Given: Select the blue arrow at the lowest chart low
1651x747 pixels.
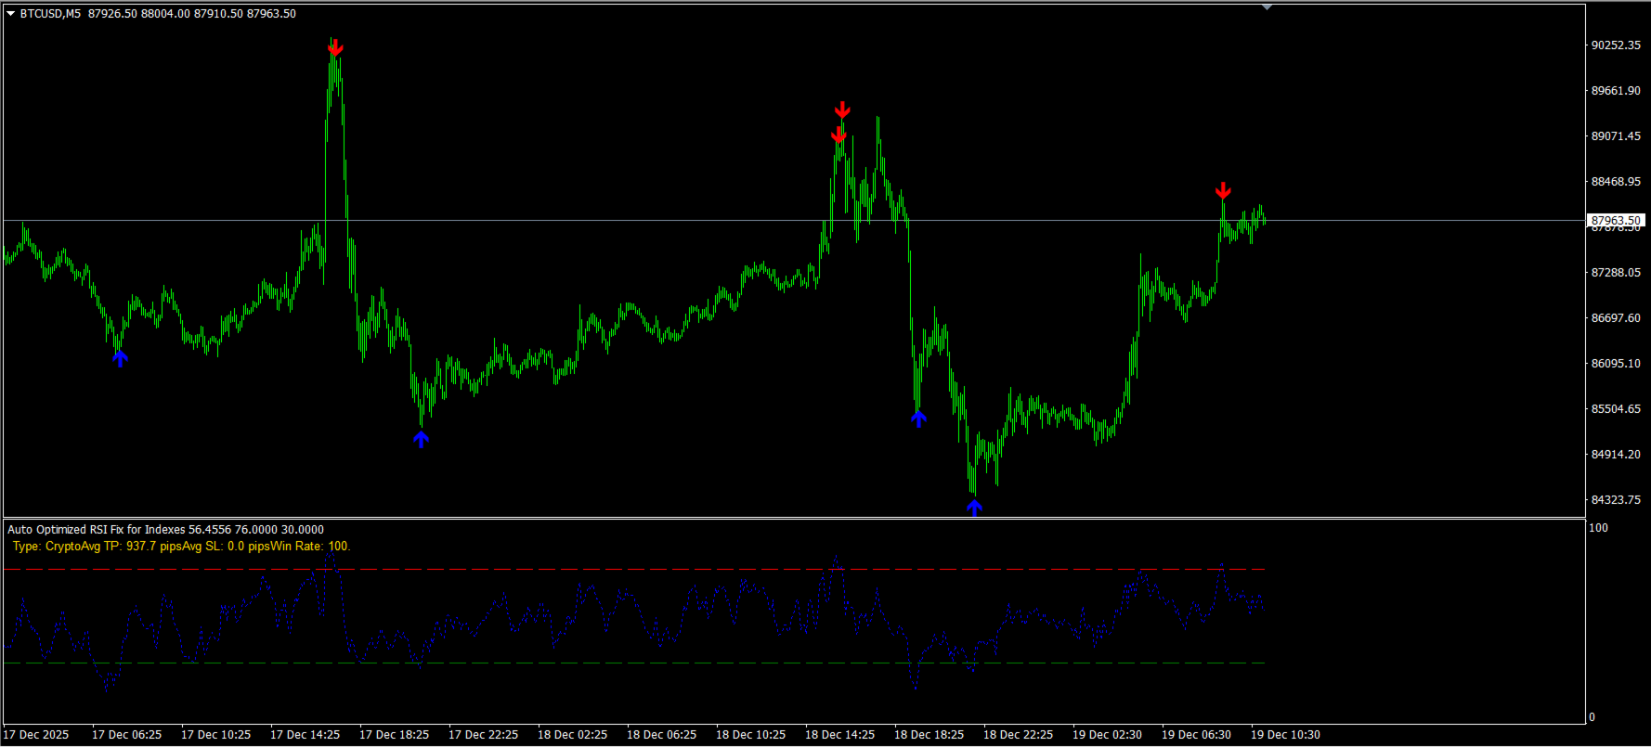Looking at the screenshot, I should [x=974, y=507].
